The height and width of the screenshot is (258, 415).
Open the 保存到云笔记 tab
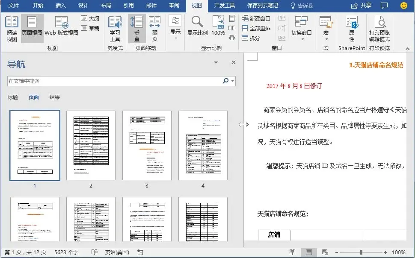tap(263, 6)
